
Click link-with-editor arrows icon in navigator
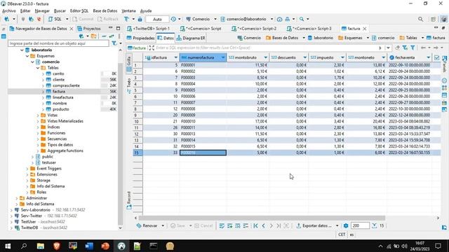tap(112, 36)
